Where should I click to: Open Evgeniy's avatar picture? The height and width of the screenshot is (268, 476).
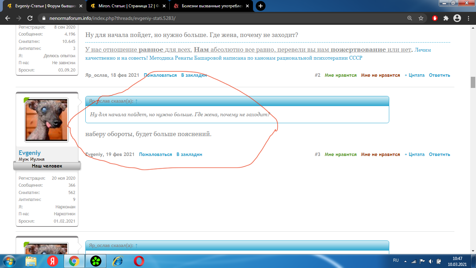[46, 120]
